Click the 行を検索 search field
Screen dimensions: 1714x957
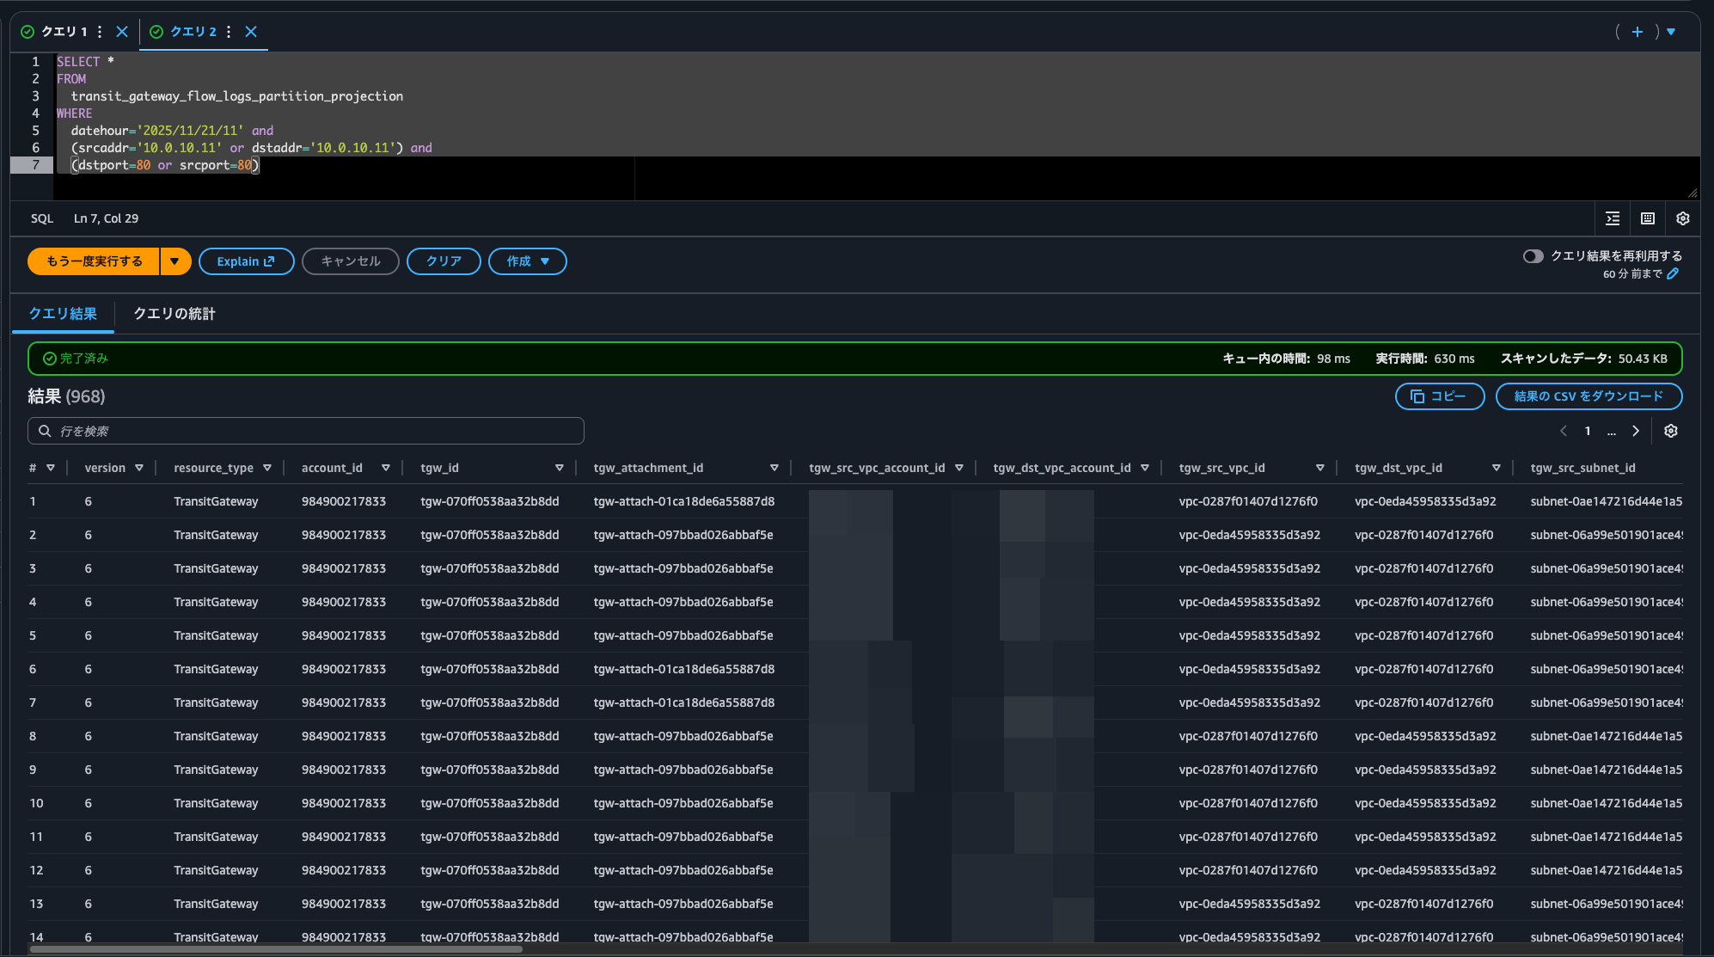tap(306, 431)
